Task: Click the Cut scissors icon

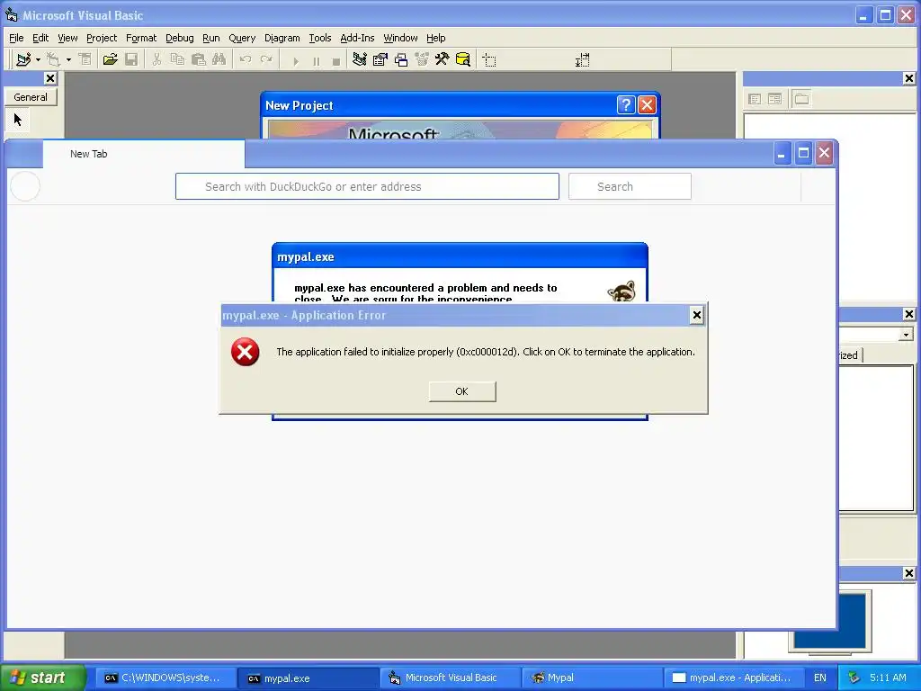Action: pyautogui.click(x=156, y=60)
